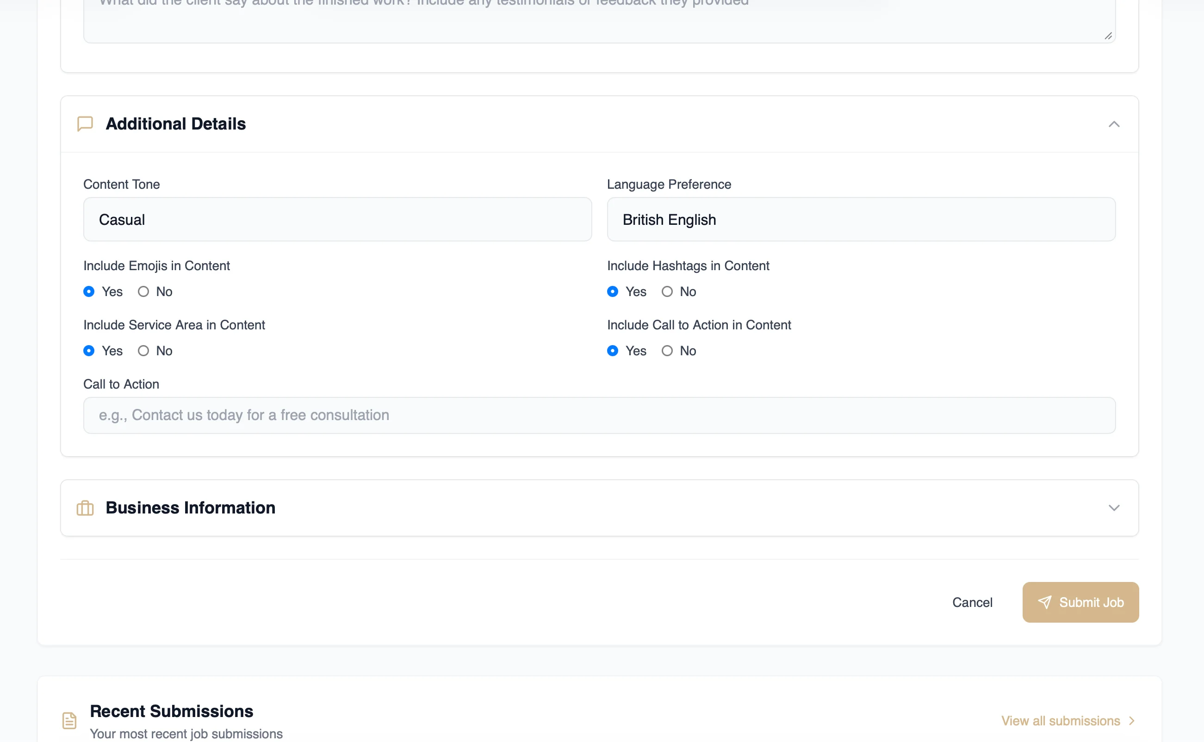Click the Call to Action field label
Image resolution: width=1204 pixels, height=742 pixels.
point(121,384)
